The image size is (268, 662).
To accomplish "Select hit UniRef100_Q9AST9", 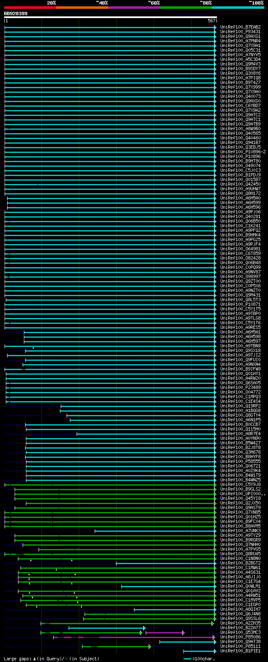I will click(x=240, y=508).
